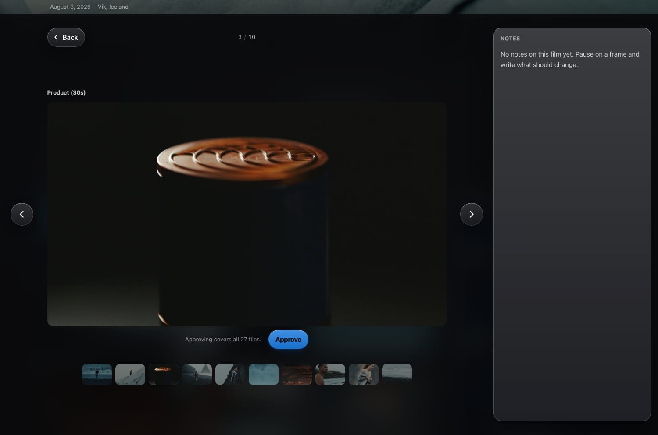Click the '3 / 10' position counter

(247, 37)
